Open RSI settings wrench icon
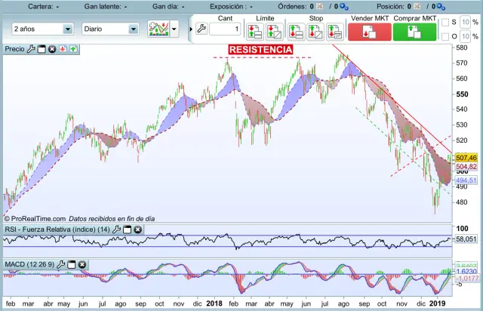Image resolution: width=483 pixels, height=311 pixels. [116, 229]
